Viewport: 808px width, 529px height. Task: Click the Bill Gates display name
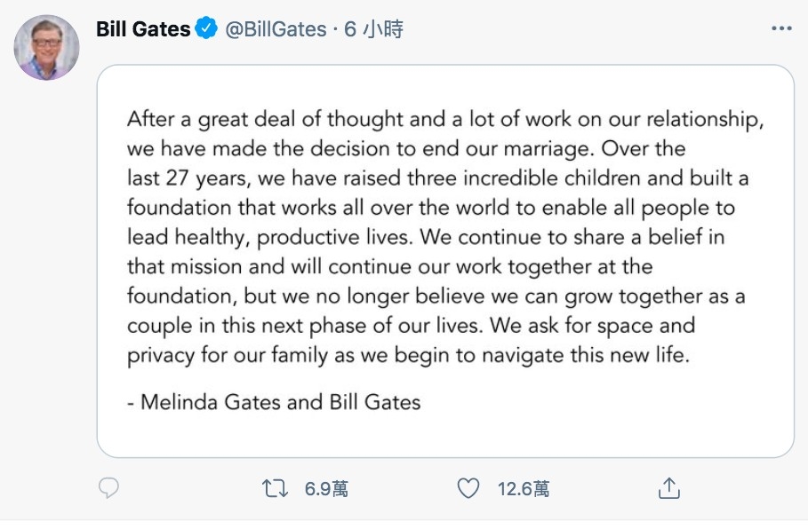(x=142, y=28)
